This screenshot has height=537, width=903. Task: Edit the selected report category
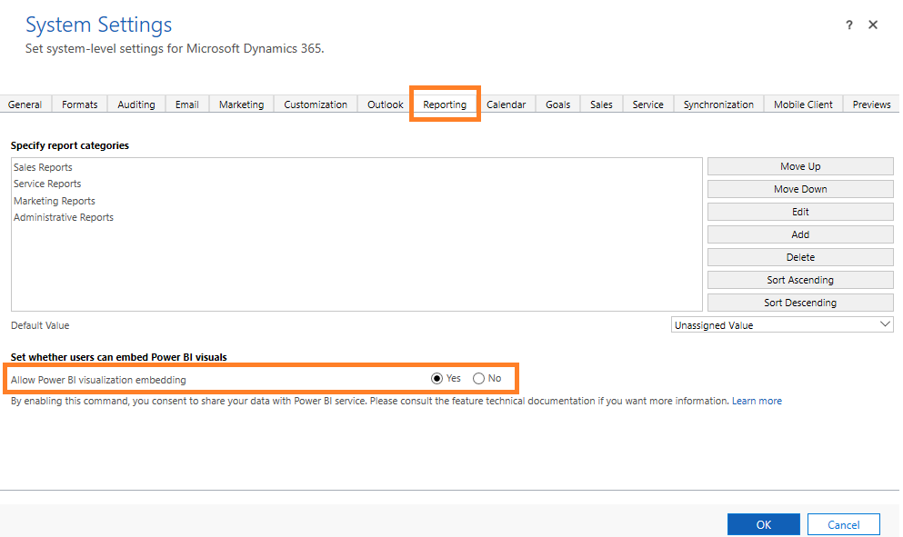(800, 212)
